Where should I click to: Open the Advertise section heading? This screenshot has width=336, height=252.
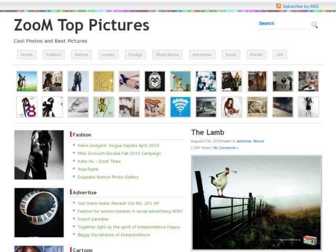[x=85, y=193]
